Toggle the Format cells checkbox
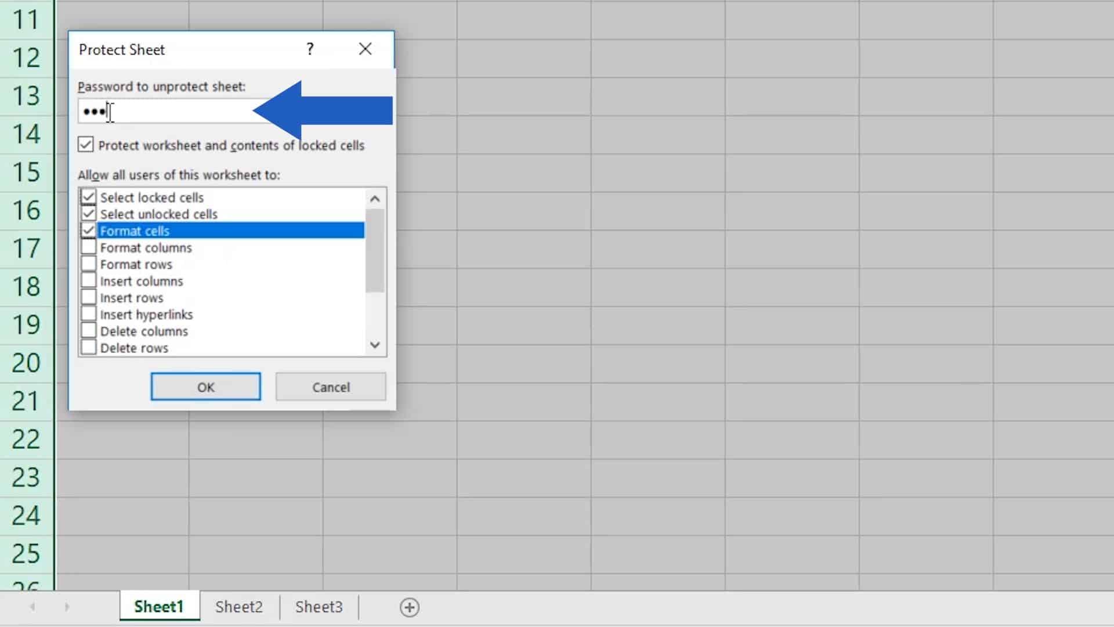The height and width of the screenshot is (627, 1114). click(88, 230)
